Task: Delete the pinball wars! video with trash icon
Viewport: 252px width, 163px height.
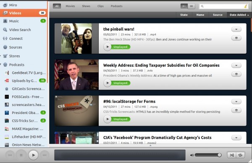Action: (x=236, y=38)
